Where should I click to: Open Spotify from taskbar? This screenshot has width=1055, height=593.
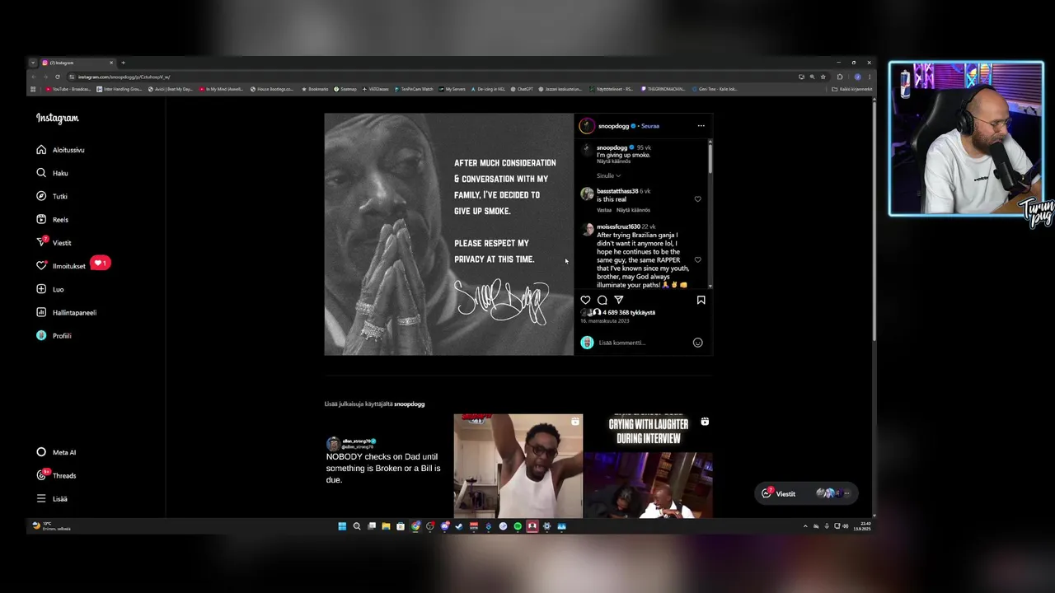point(518,526)
